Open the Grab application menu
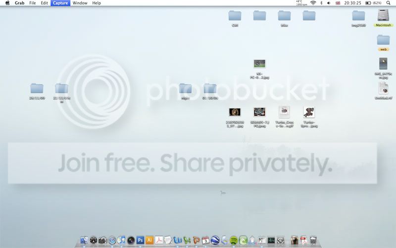Image resolution: width=396 pixels, height=248 pixels. point(19,3)
